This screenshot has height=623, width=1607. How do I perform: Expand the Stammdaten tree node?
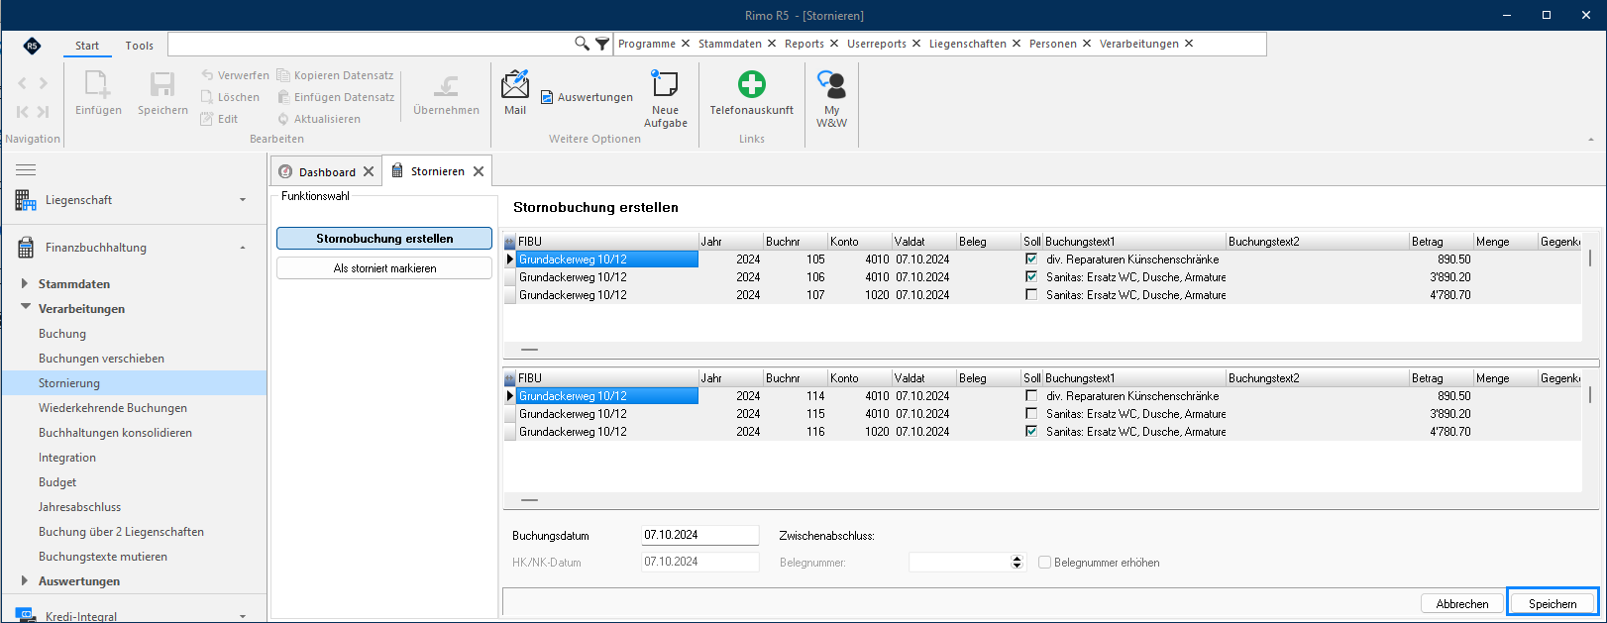[x=25, y=283]
